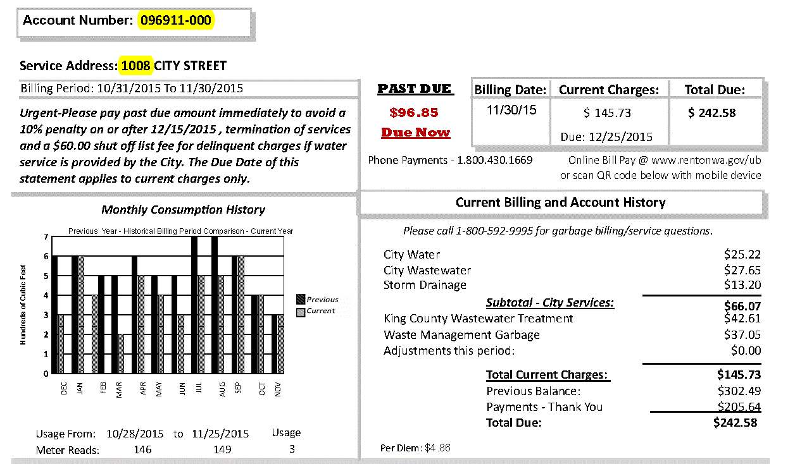The height and width of the screenshot is (464, 795).
Task: Select the City Wastewater charge $27.65
Action: click(742, 271)
